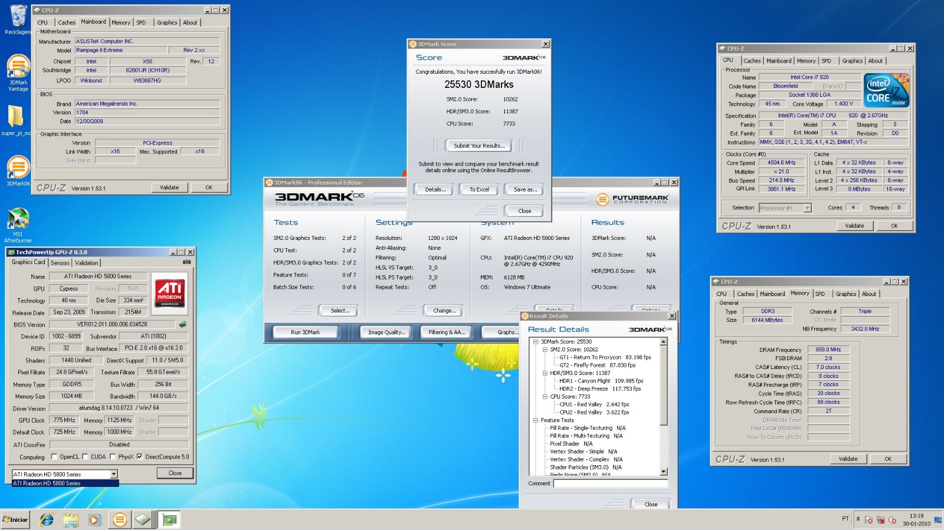Collapse the SM2.0 Score: 10262 node
This screenshot has width=944, height=530.
(545, 349)
